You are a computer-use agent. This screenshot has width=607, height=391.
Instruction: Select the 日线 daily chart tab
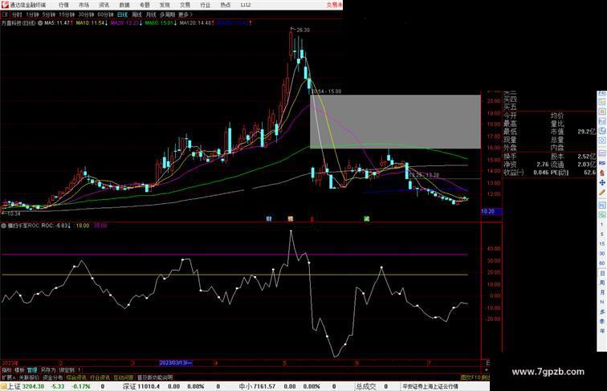122,14
